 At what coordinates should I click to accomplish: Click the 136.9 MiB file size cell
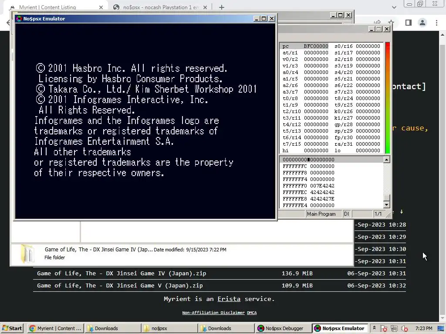point(297,273)
